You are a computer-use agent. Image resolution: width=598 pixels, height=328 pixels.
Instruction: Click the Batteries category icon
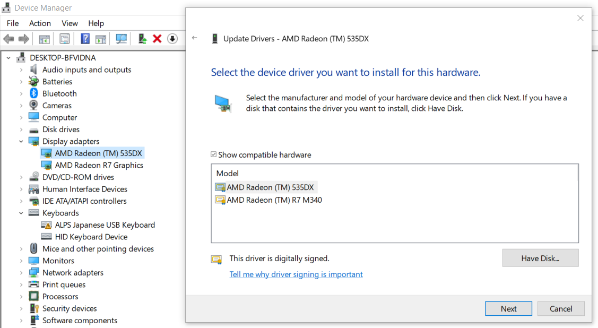click(33, 82)
